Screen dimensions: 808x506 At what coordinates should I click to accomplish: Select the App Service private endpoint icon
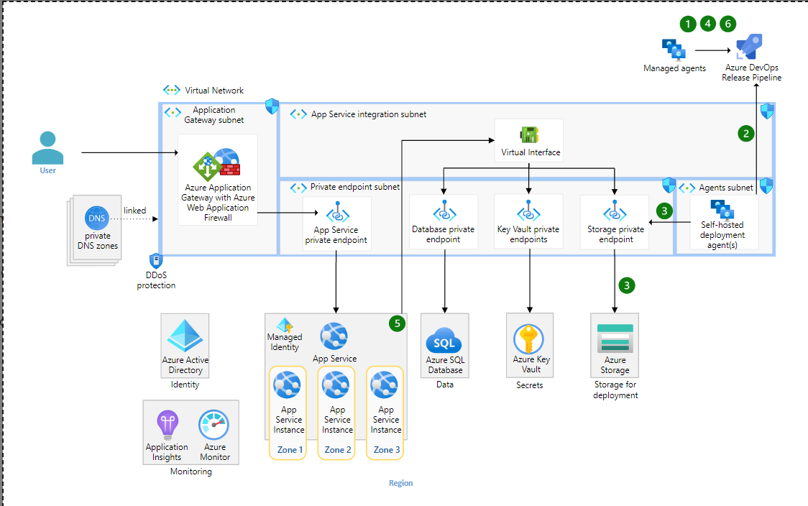[x=338, y=212]
